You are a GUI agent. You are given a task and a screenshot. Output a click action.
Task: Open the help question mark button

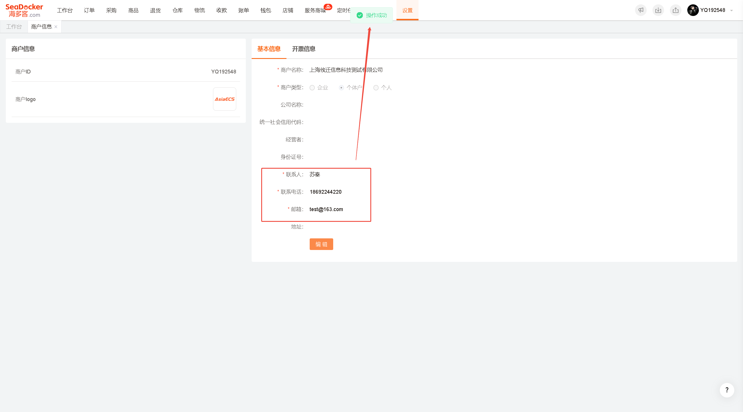pyautogui.click(x=727, y=390)
